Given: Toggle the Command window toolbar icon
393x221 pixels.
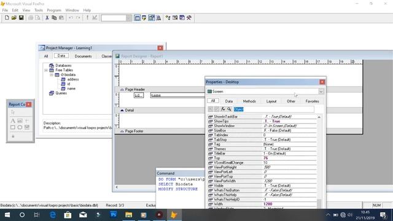Looking at the screenshot, I should [x=137, y=18].
